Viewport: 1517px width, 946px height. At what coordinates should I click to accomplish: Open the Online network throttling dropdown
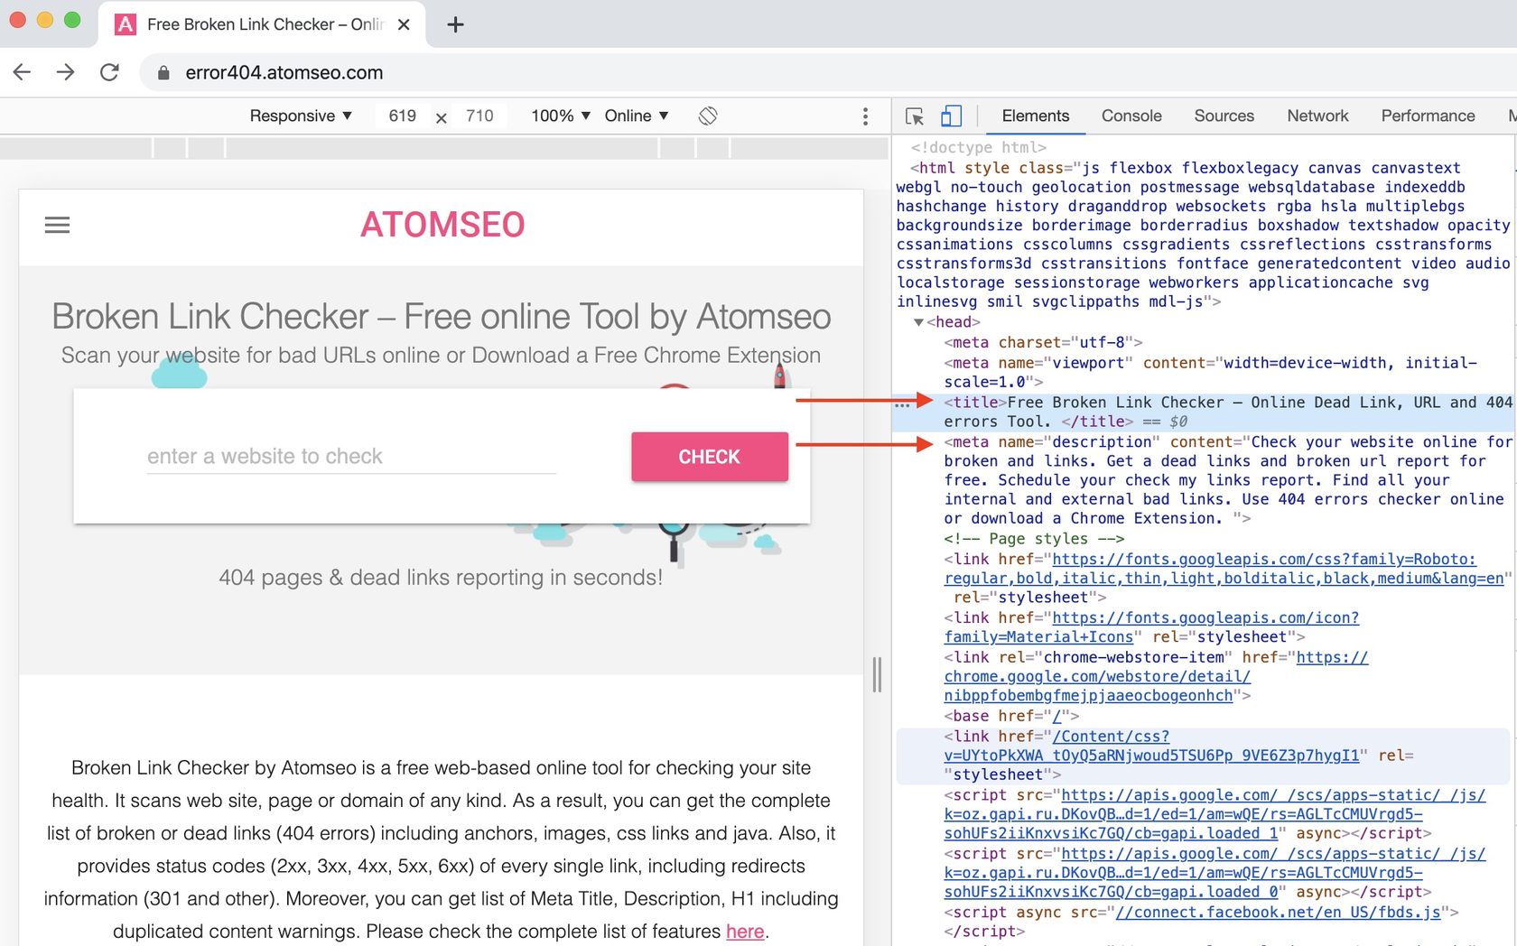[x=637, y=116]
